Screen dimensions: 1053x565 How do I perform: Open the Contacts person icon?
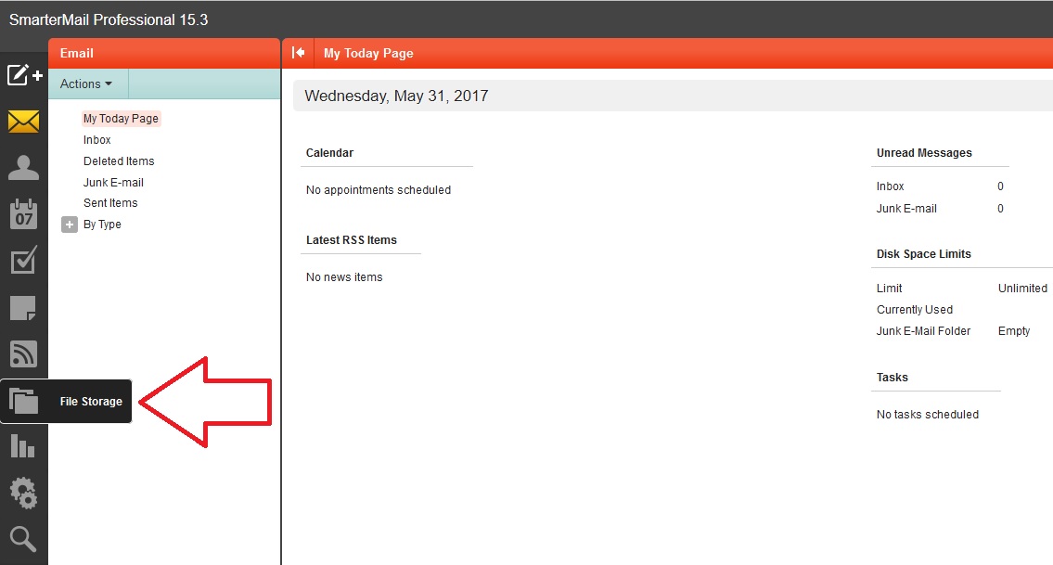point(24,168)
